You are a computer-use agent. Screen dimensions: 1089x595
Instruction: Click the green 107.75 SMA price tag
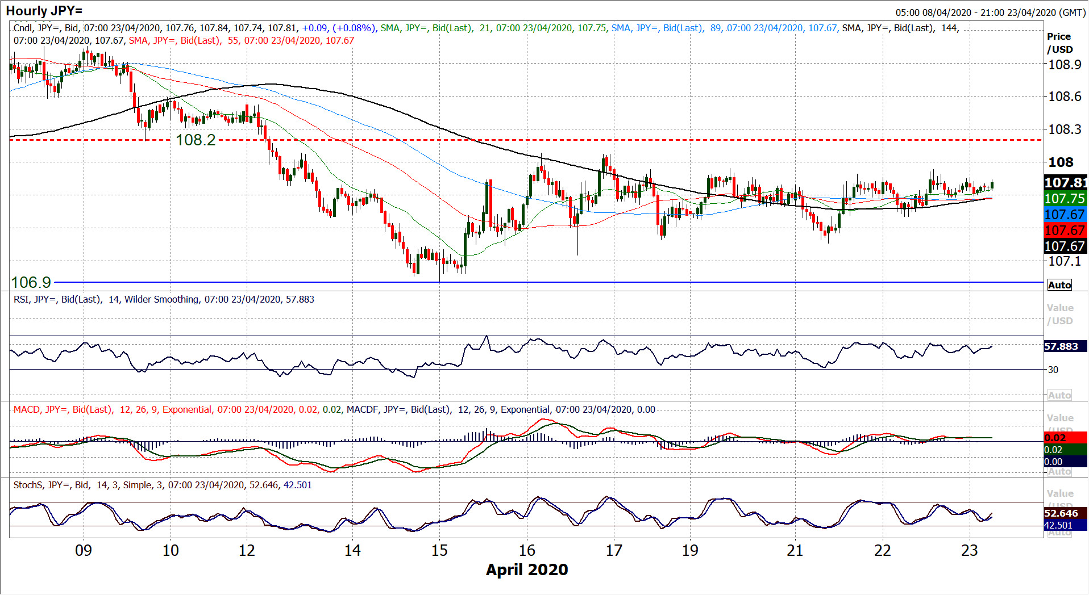(1066, 198)
